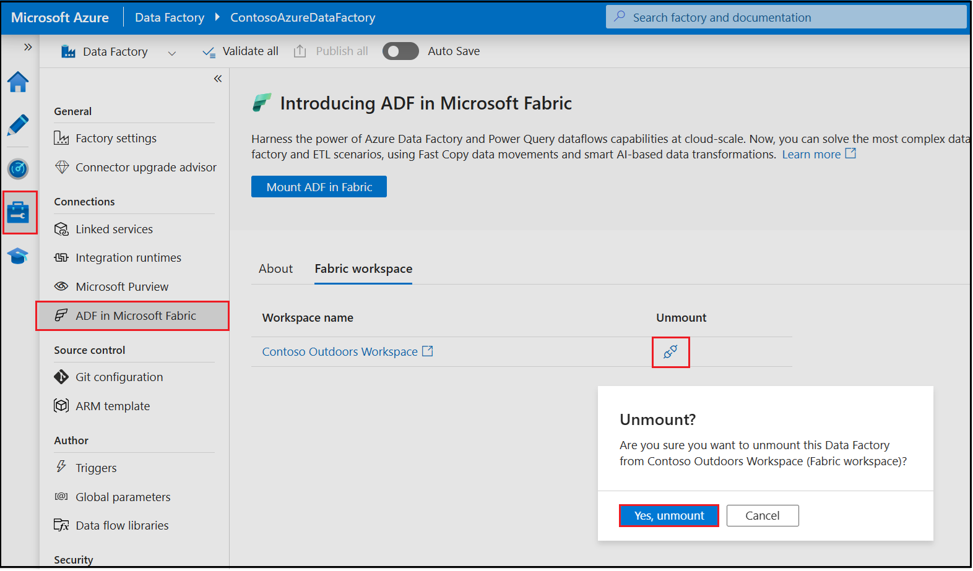Image resolution: width=973 pixels, height=571 pixels.
Task: Follow the Learn more link
Action: (x=811, y=155)
